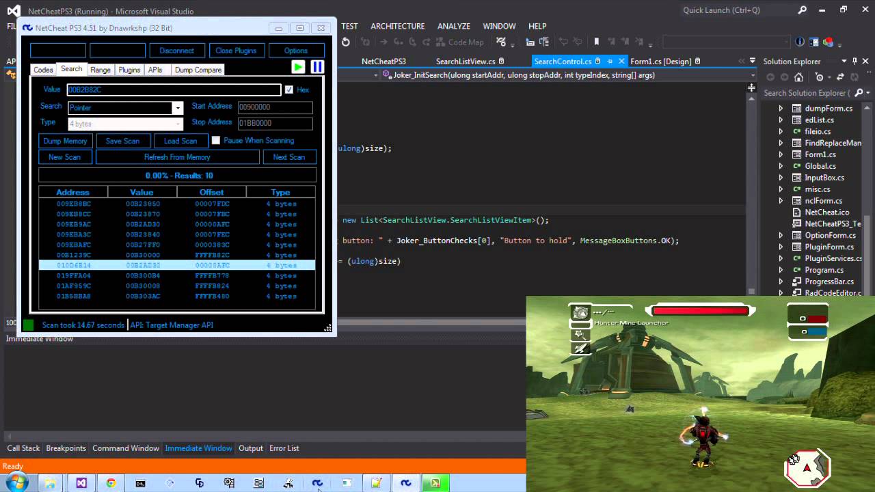Open the ANALYZE menu
Viewport: 875px width, 492px height.
(454, 26)
